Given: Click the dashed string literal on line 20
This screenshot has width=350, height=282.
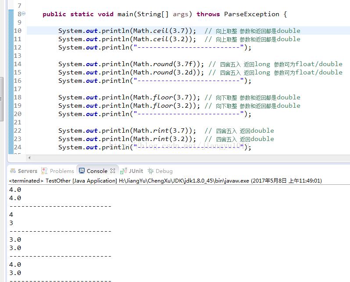Looking at the screenshot, I should coord(189,114).
